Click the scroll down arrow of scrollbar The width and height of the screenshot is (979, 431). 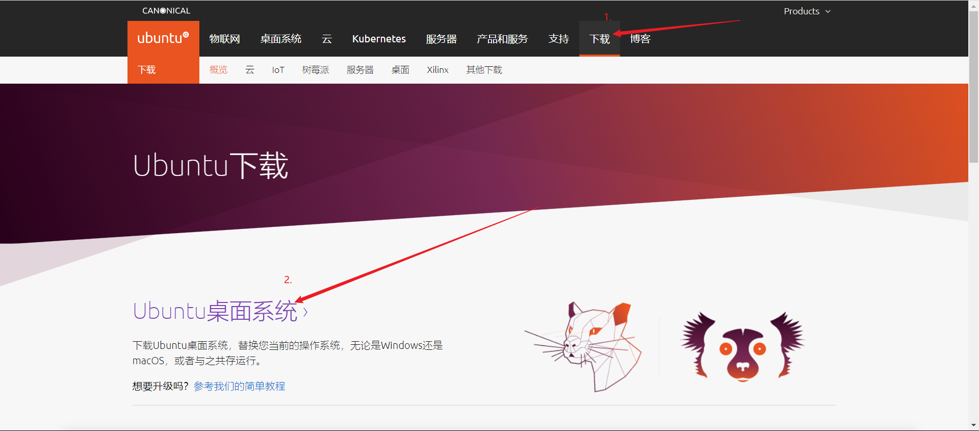point(974,425)
